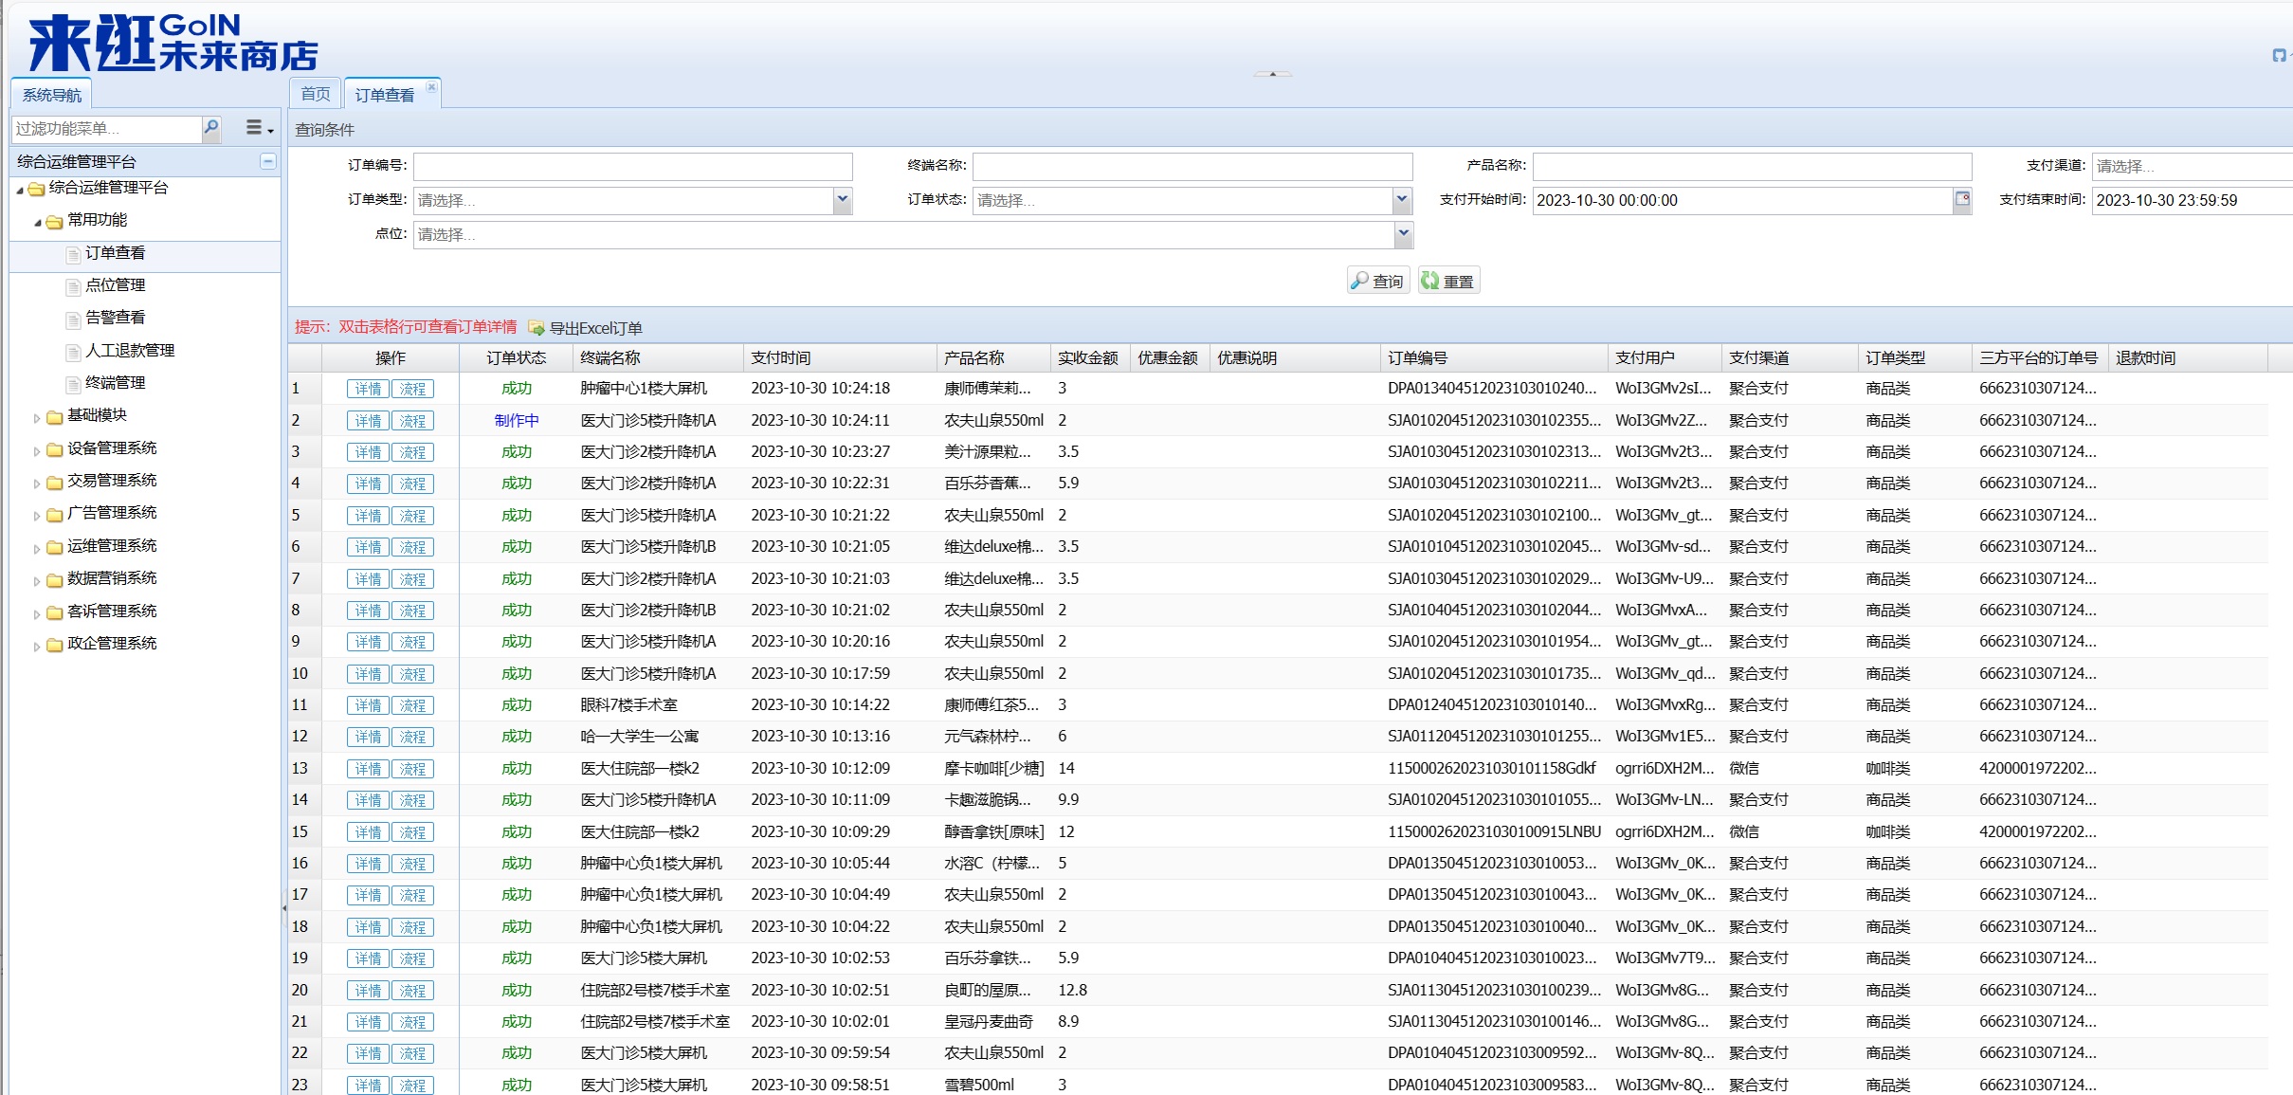Click 皇冠丹麦曲奇 product cell
Screen dimensions: 2293x1095
point(988,1021)
